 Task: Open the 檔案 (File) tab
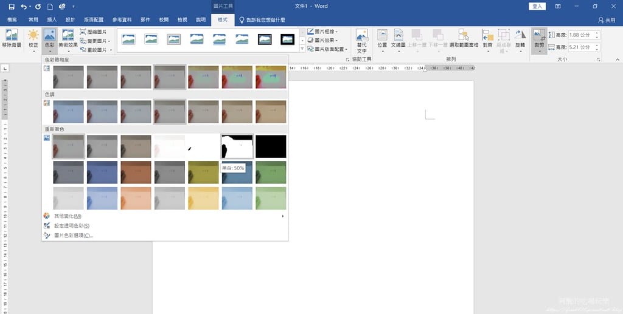pyautogui.click(x=12, y=20)
